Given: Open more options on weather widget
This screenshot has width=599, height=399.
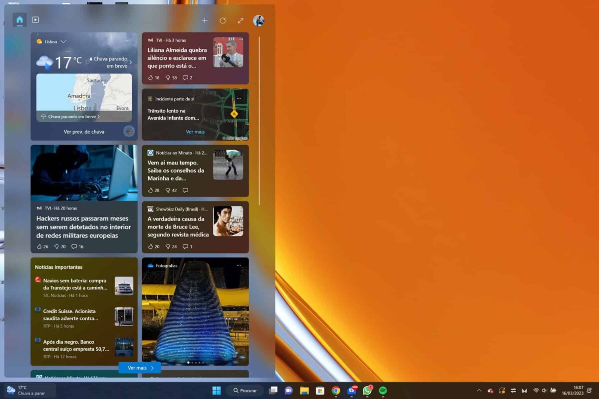Looking at the screenshot, I should click(x=128, y=41).
